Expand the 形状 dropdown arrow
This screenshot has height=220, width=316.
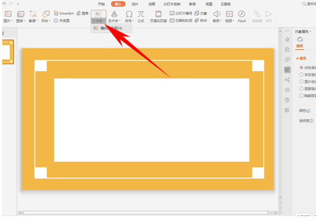(50, 21)
